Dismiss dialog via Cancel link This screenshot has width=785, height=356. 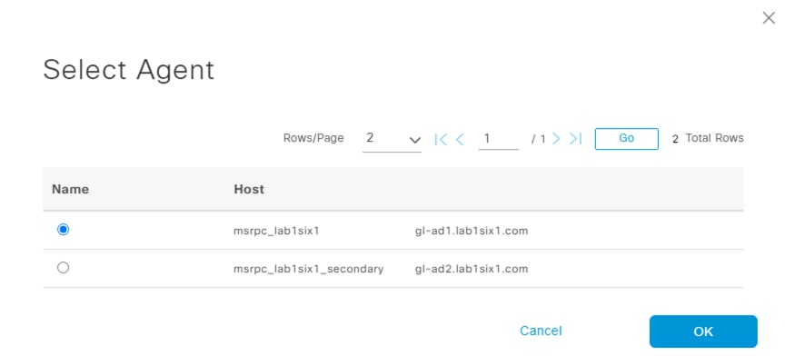(x=541, y=331)
